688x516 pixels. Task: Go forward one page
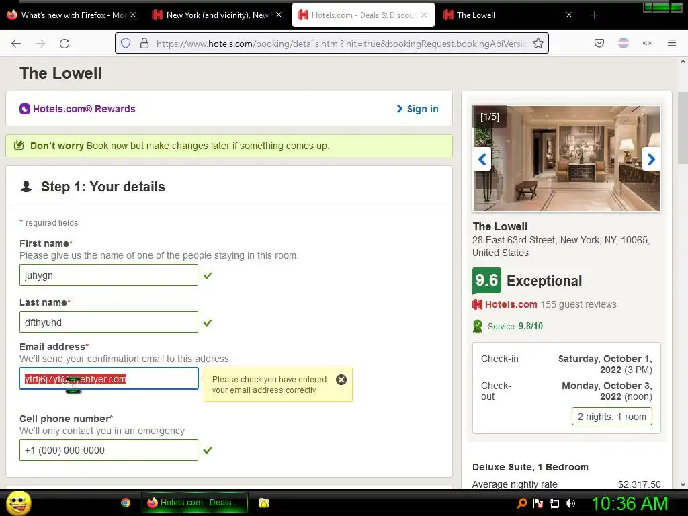point(40,44)
